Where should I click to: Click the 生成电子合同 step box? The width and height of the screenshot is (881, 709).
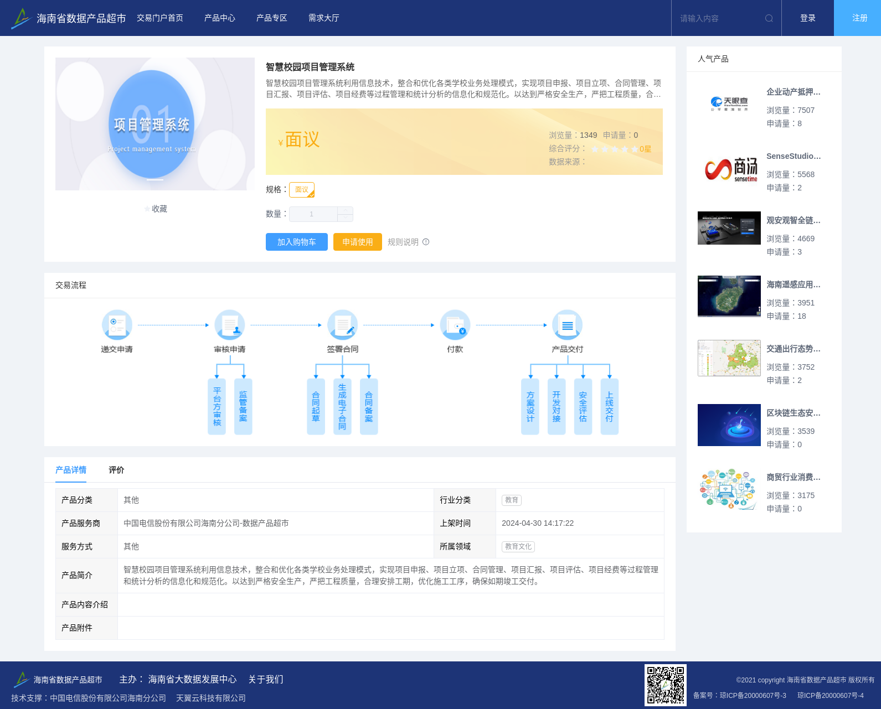[x=342, y=407]
